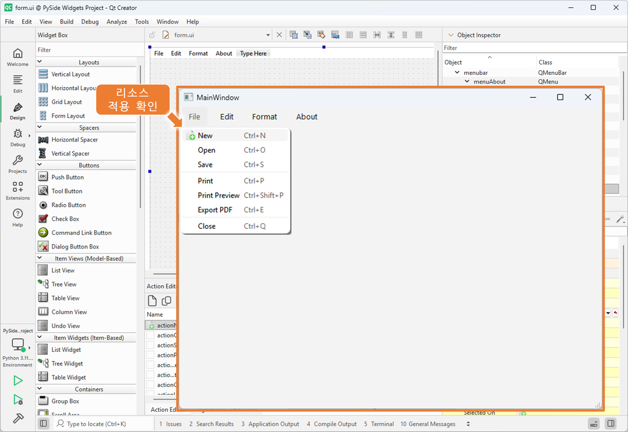Click Copy action icon in Action Editor
This screenshot has height=432, width=628.
tap(167, 301)
